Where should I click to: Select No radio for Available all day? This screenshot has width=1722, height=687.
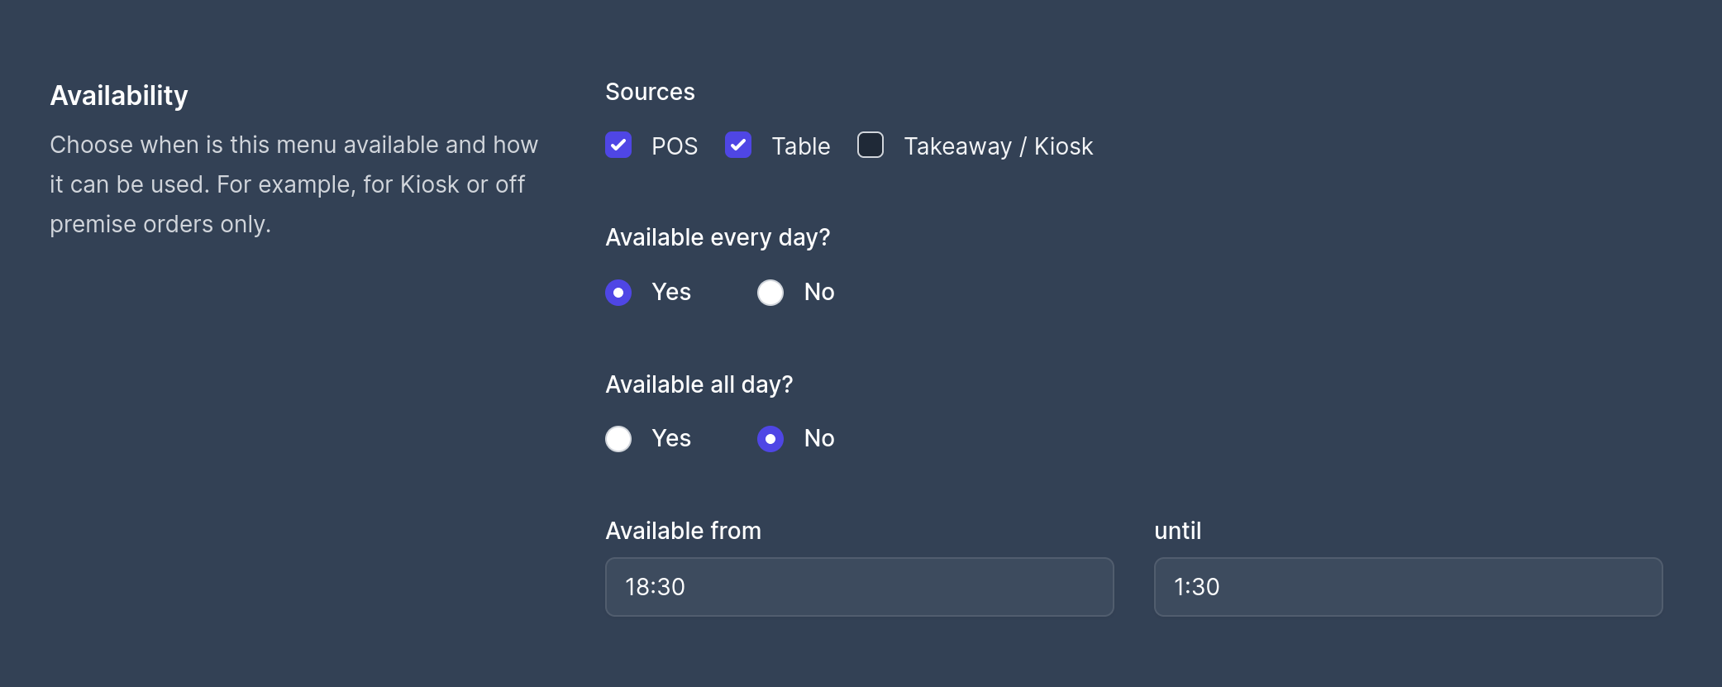770,439
